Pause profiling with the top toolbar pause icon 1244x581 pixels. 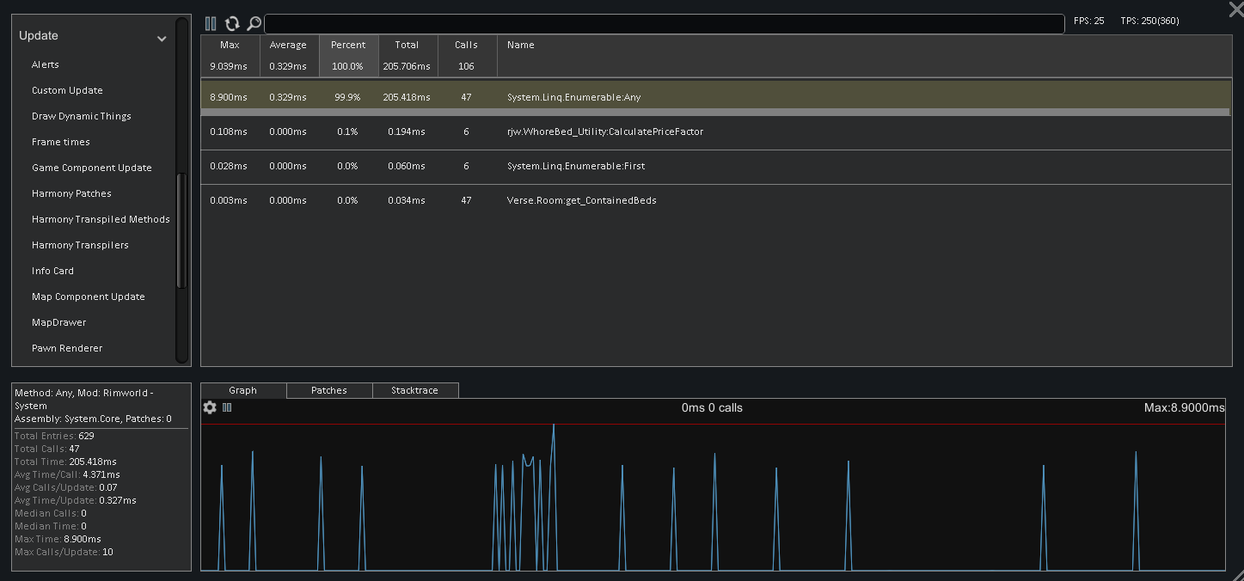pyautogui.click(x=211, y=23)
